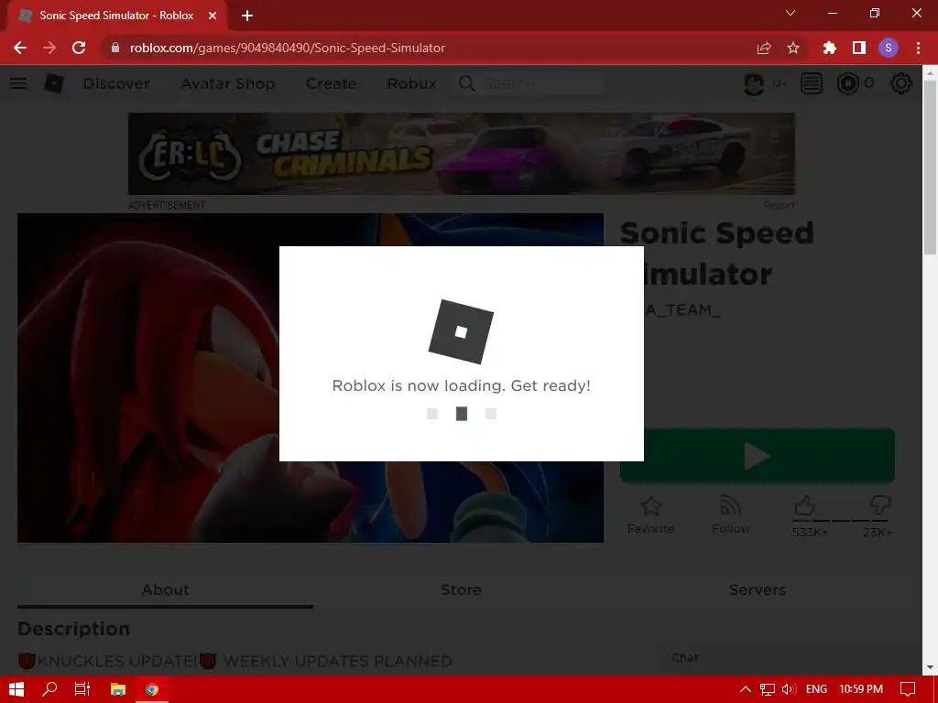Image resolution: width=938 pixels, height=703 pixels.
Task: Bookmark this page with the star icon
Action: point(793,48)
